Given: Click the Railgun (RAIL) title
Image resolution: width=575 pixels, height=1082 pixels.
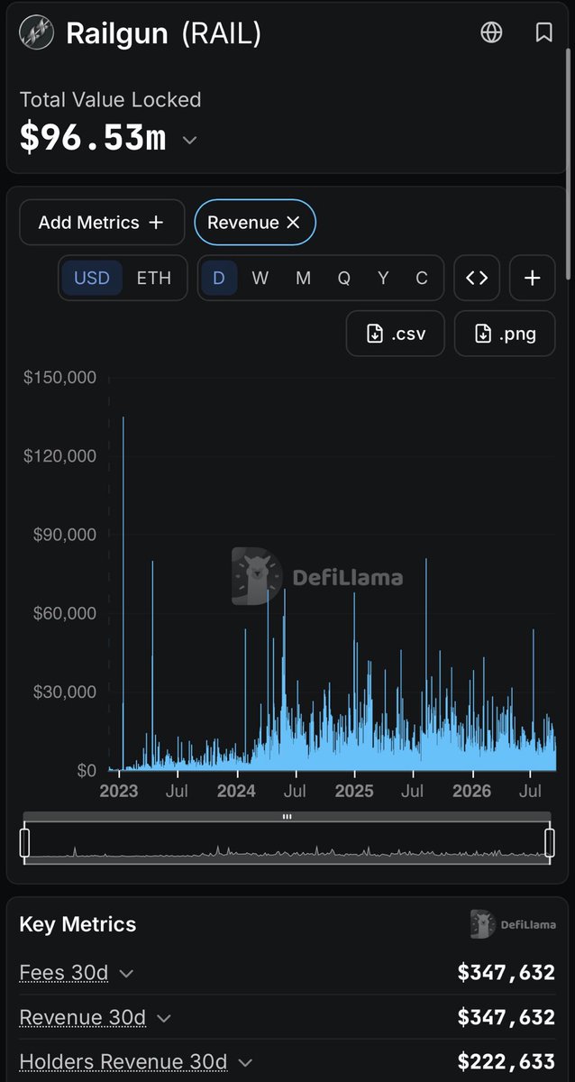Looking at the screenshot, I should (x=163, y=33).
